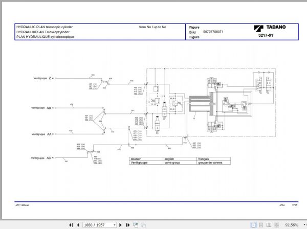Click the Ventilgruppe AA label
The image size is (307, 229).
[x=41, y=134]
